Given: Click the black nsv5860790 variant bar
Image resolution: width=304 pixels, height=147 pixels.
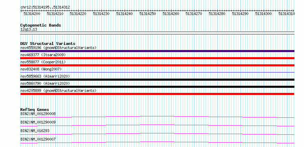Looking at the screenshot, I should point(157,87).
